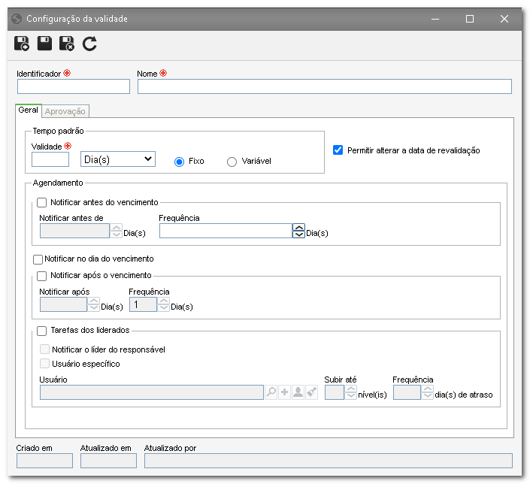Select the Variável radio option
Viewport: 530px width, 484px height.
tap(232, 162)
